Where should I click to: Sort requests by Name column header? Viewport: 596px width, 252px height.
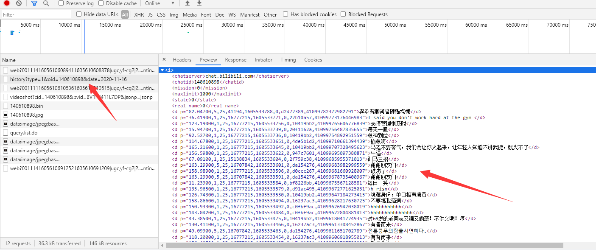coord(79,60)
